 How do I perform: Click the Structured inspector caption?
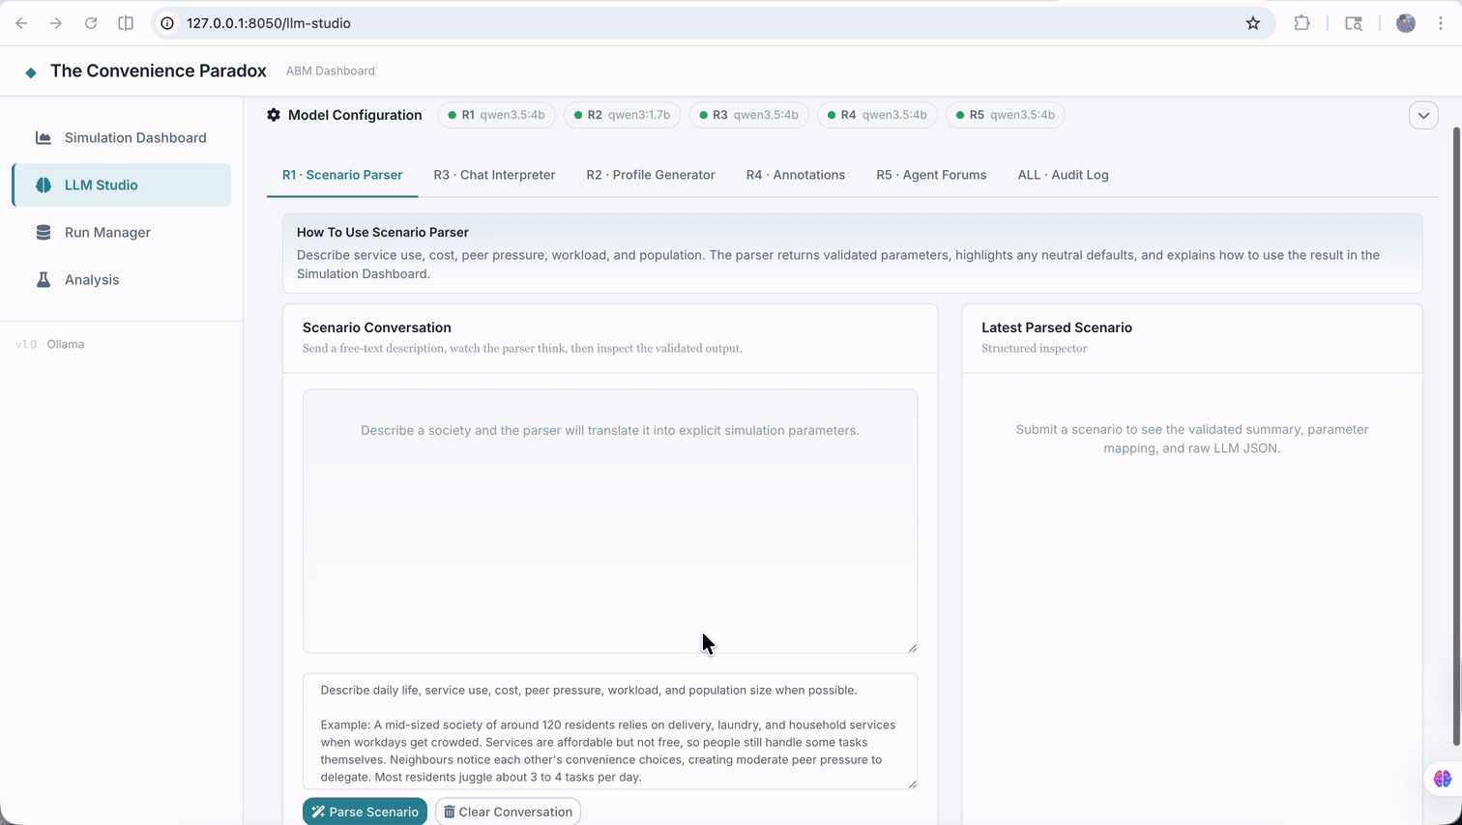point(1035,349)
